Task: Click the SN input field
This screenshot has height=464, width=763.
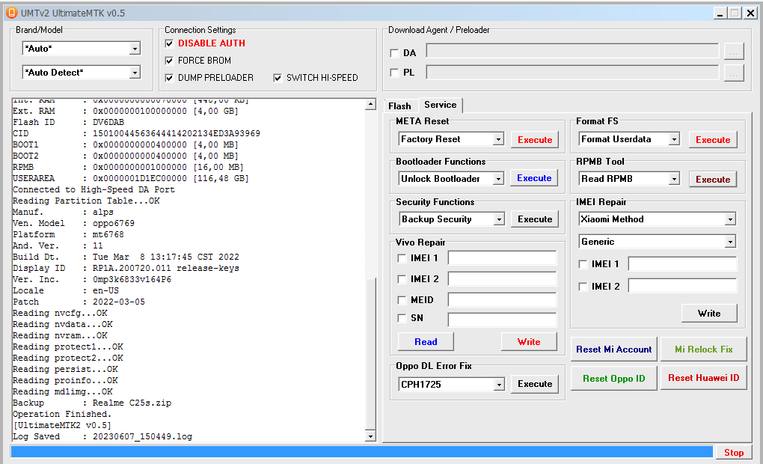Action: point(502,320)
